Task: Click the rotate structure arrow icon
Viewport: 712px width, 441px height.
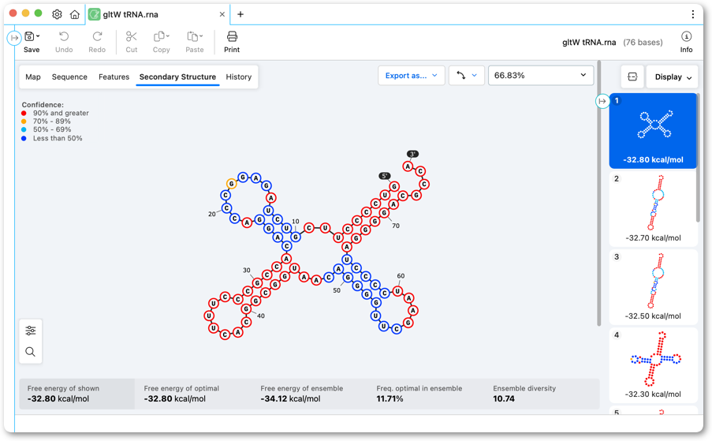Action: coord(461,76)
